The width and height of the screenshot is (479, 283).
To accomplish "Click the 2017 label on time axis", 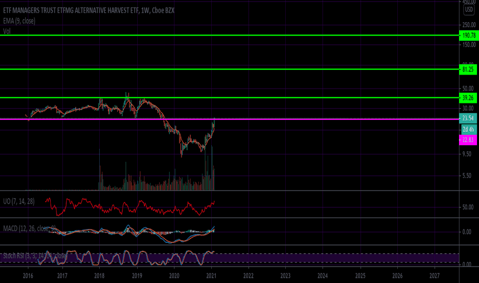I will [x=62, y=276].
